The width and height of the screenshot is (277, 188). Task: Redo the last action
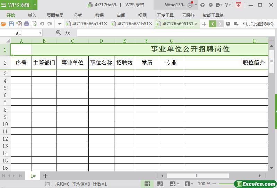(50, 24)
